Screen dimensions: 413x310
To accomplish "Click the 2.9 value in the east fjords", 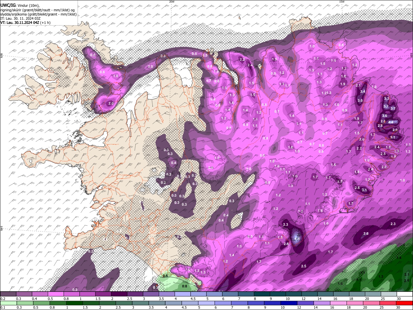I will (x=395, y=130).
